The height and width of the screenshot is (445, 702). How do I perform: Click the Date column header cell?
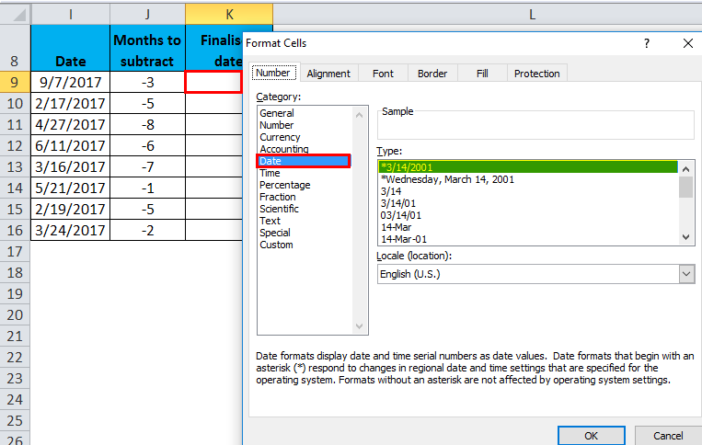coord(70,49)
